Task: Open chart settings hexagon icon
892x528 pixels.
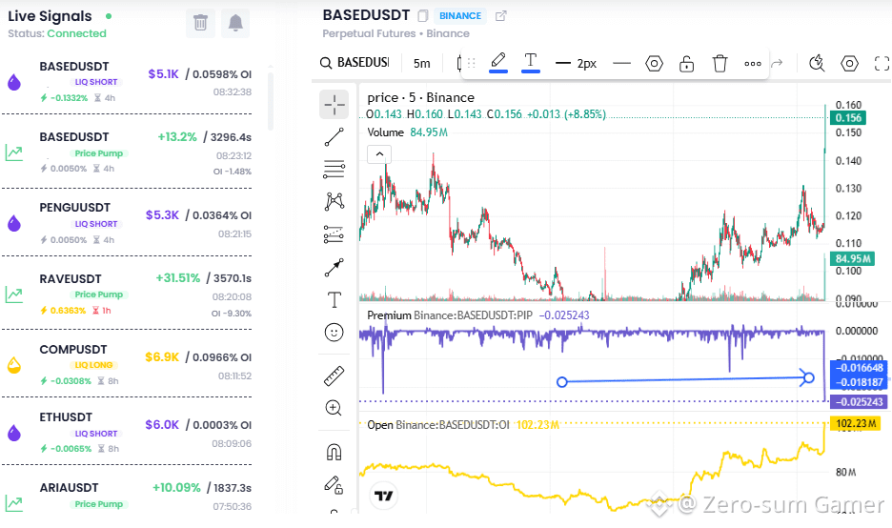Action: [849, 63]
